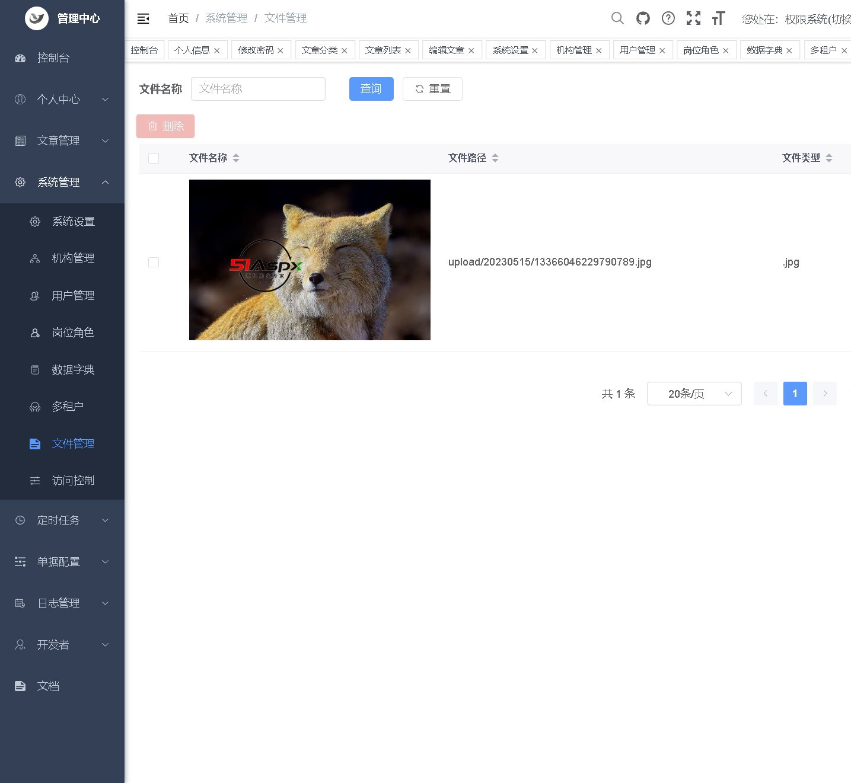Click the blue 查询 search button
This screenshot has height=783, width=851.
point(371,89)
